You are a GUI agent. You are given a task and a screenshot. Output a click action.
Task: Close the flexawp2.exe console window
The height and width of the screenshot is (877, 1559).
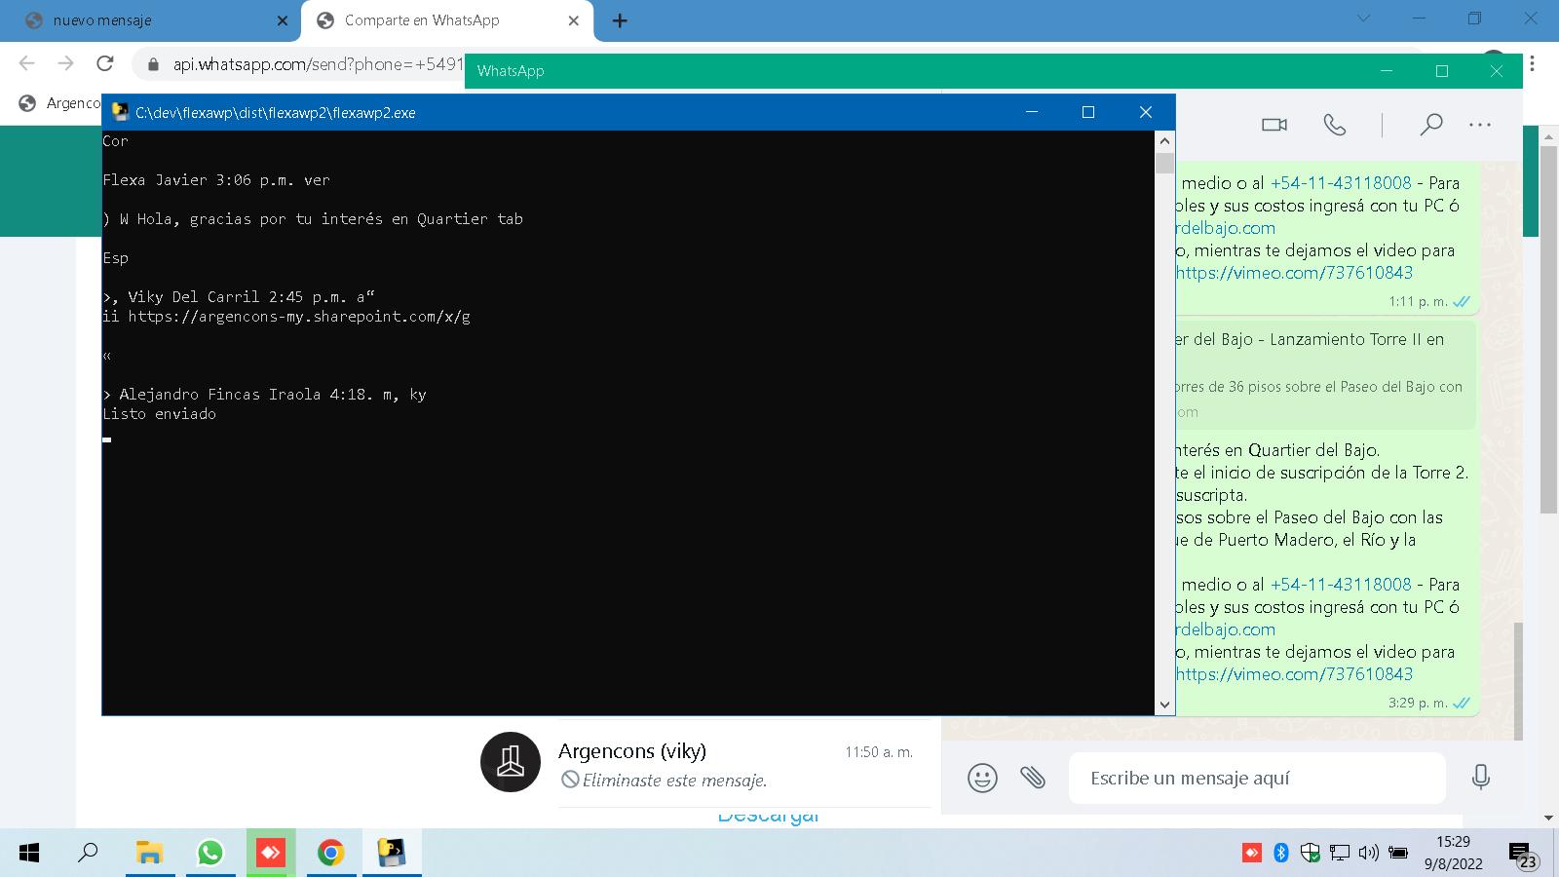tap(1146, 112)
